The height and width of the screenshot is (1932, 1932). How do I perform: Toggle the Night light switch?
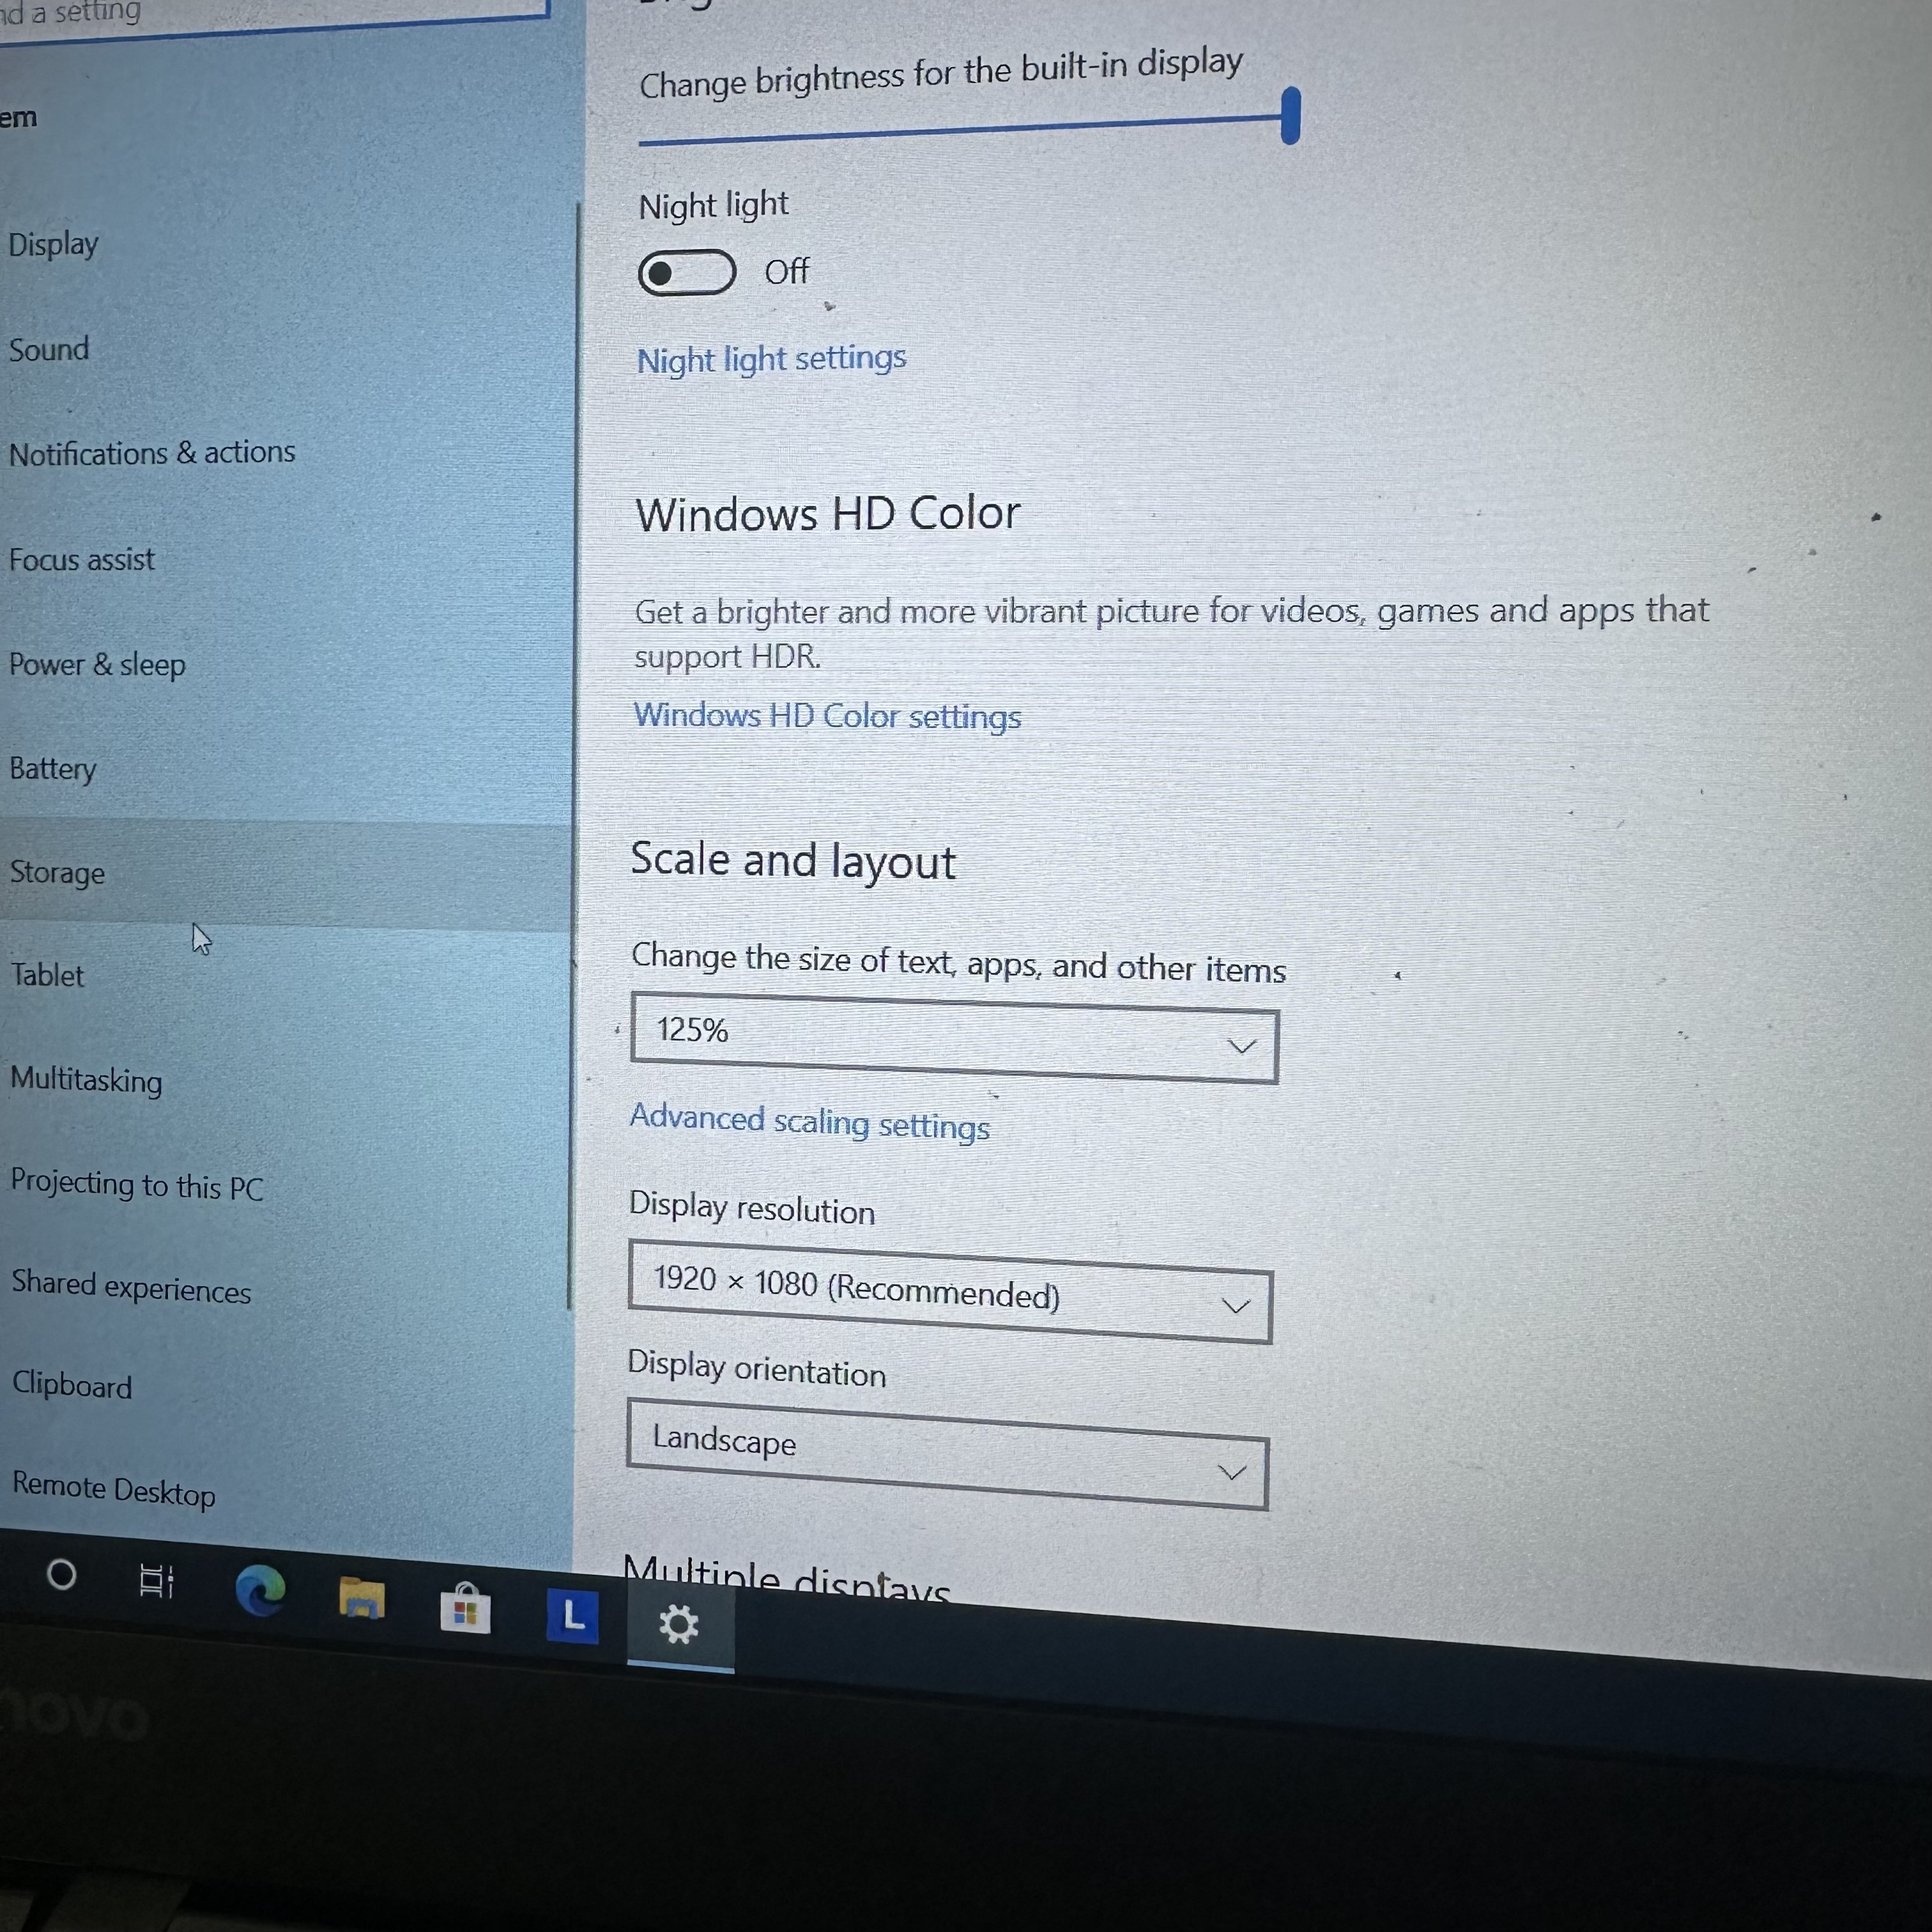pyautogui.click(x=687, y=273)
